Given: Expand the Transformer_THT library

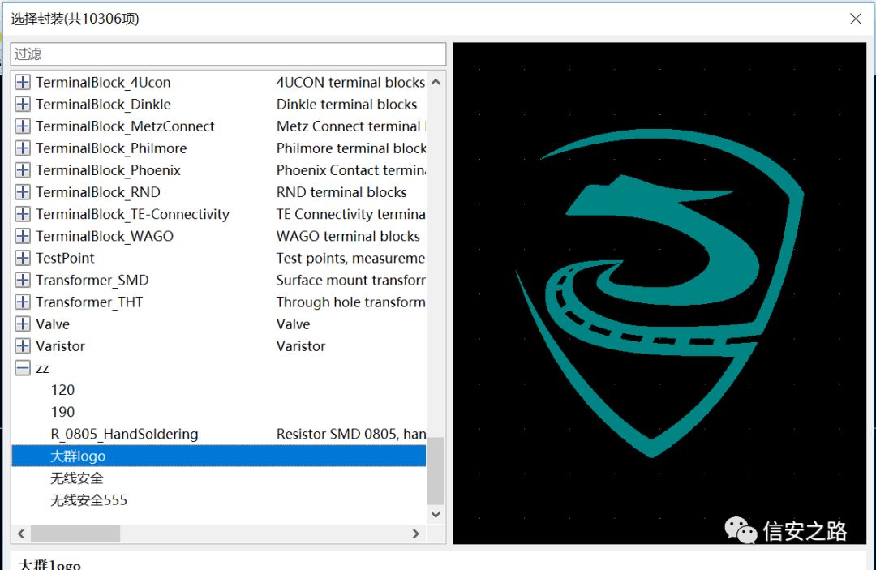Looking at the screenshot, I should point(23,302).
